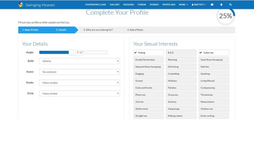Screen dimensions: 254x148
Task: Open the notifications bell icon
Action: click(221, 4)
